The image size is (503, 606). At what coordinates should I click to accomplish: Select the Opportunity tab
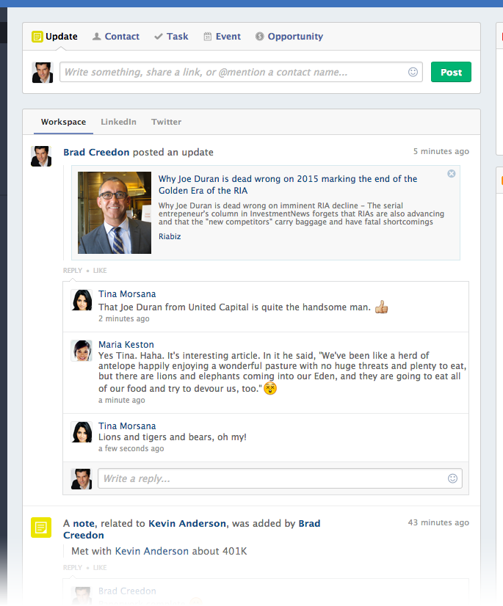tap(289, 37)
